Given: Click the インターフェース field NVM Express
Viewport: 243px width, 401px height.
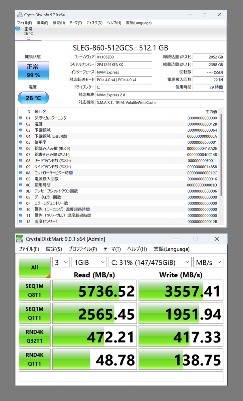Looking at the screenshot, I should 124,72.
